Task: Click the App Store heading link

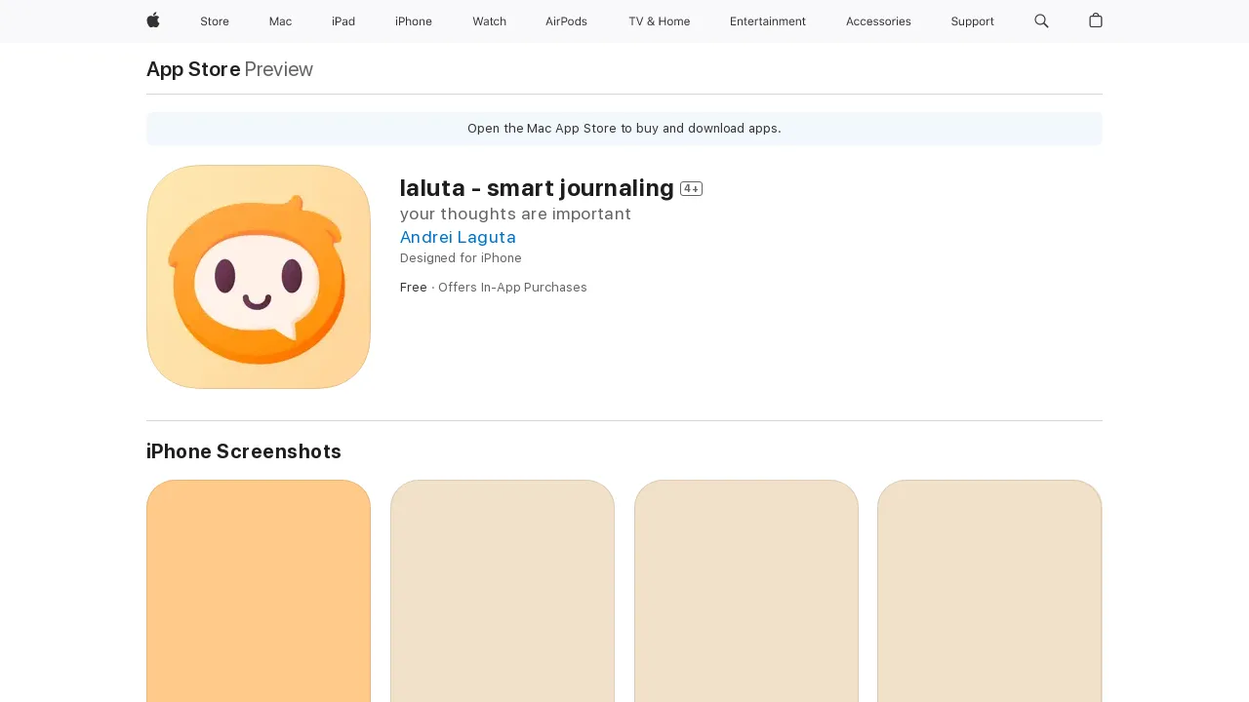Action: 193,69
